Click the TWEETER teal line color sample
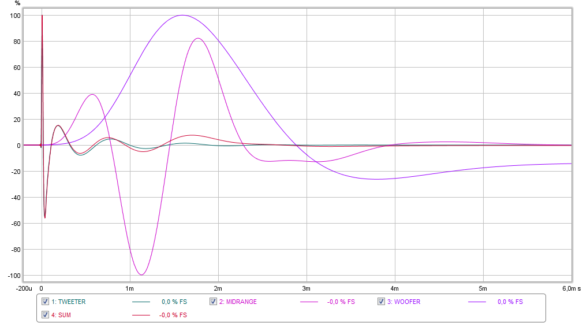The height and width of the screenshot is (323, 583). coord(141,302)
